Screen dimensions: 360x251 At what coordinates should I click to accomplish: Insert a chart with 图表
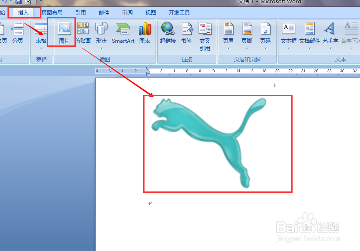pos(145,33)
